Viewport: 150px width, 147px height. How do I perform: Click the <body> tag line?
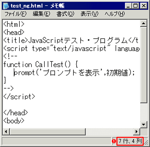click(x=14, y=121)
